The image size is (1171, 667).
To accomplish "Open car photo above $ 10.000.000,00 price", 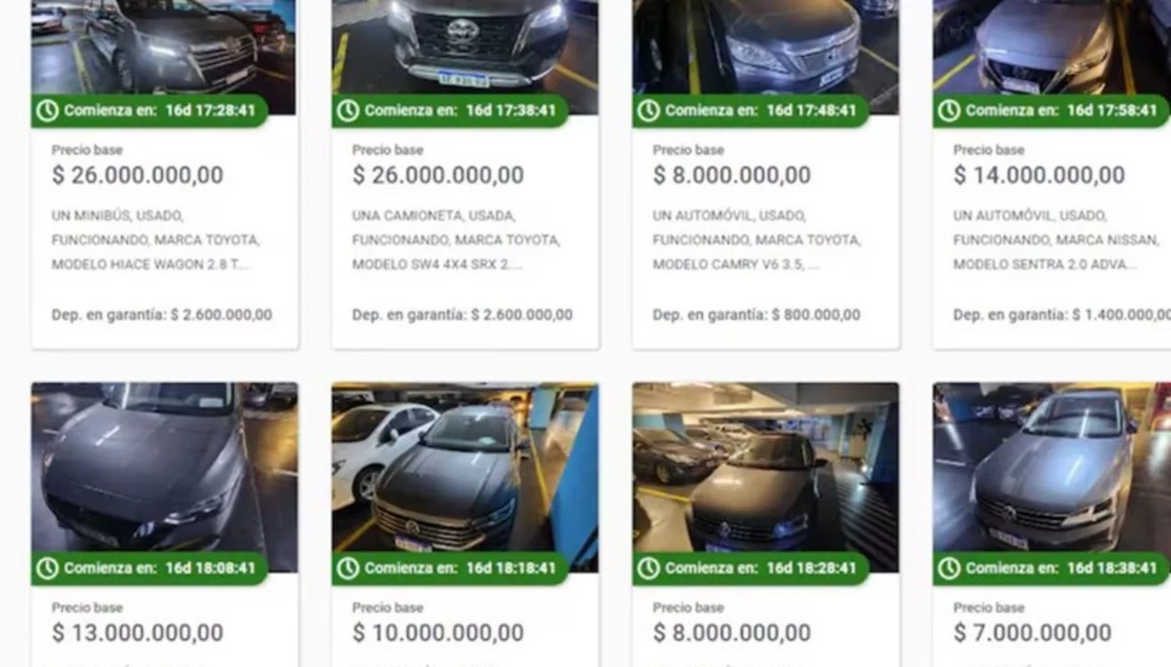I will tap(465, 477).
